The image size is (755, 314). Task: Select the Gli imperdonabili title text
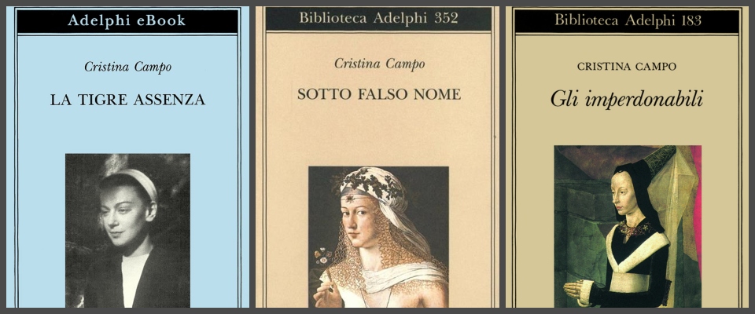(627, 100)
